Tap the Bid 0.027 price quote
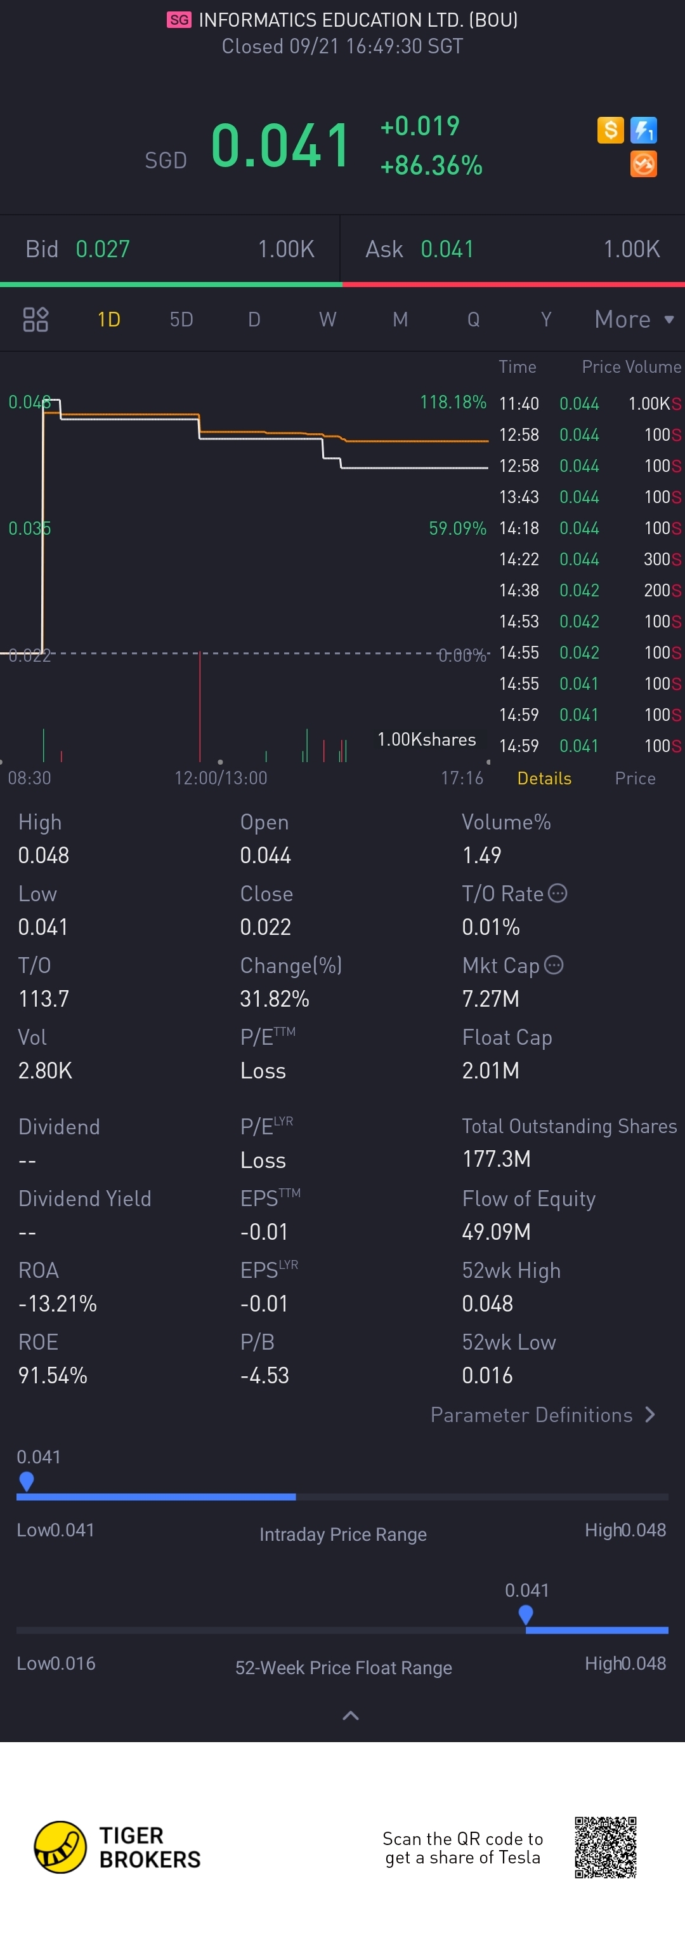The height and width of the screenshot is (1953, 685). pos(103,249)
